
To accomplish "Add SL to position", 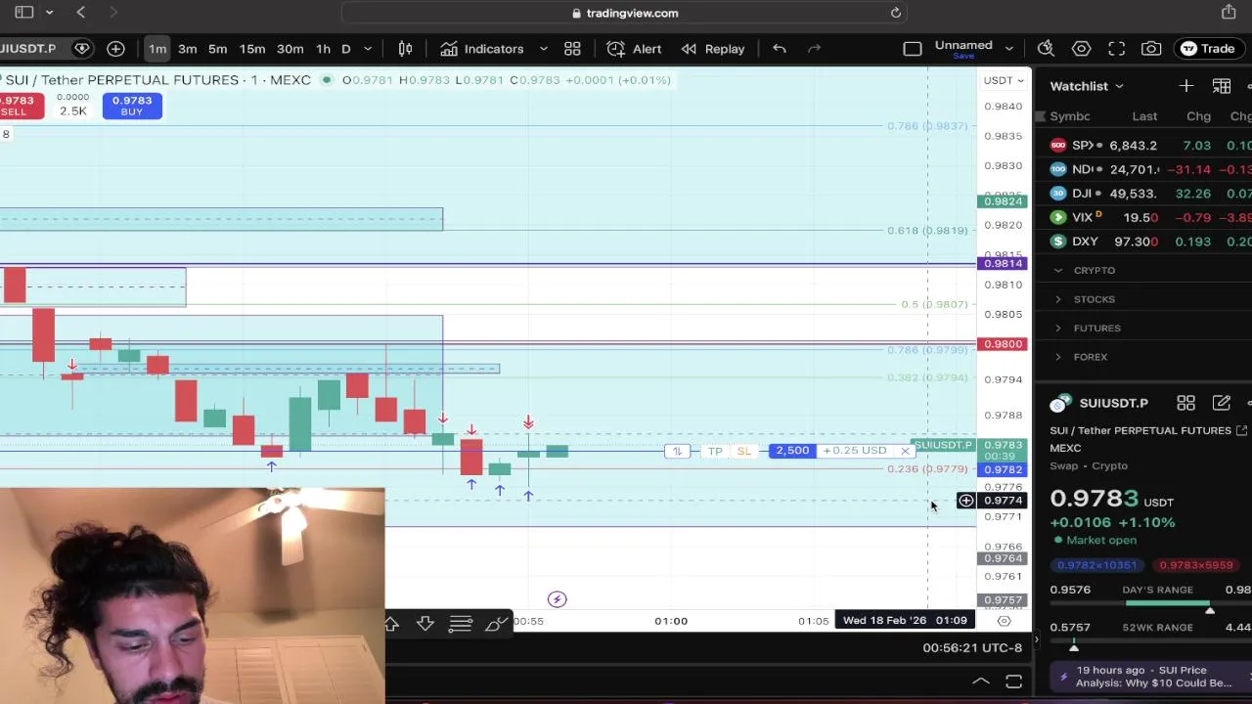I will pyautogui.click(x=743, y=451).
